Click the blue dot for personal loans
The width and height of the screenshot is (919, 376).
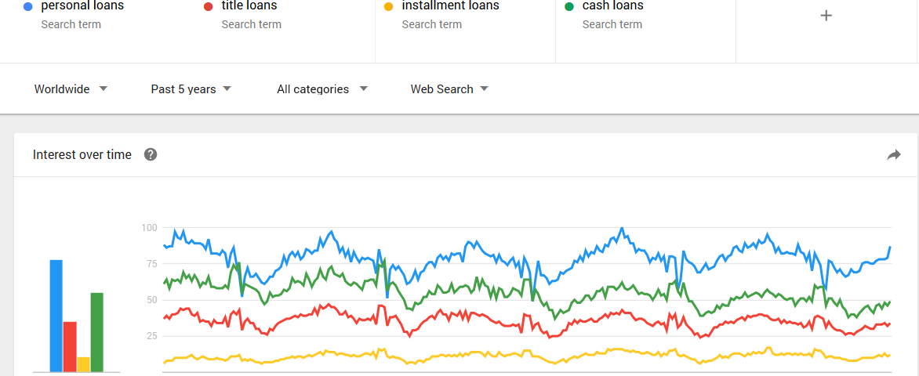(27, 7)
